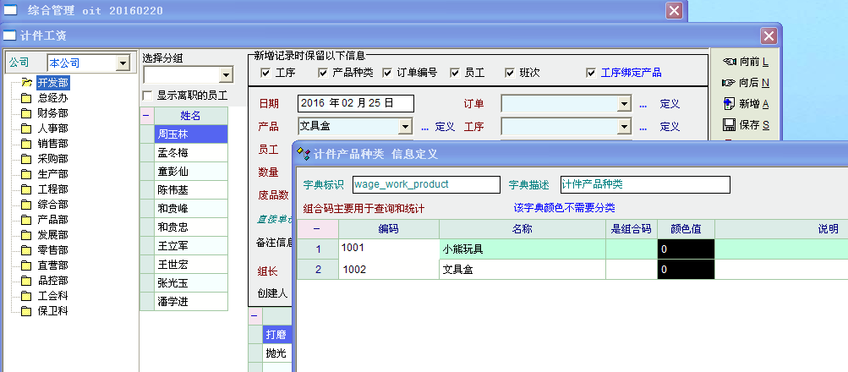This screenshot has width=848, height=372.
Task: Click the 字典描述 input field
Action: (644, 184)
